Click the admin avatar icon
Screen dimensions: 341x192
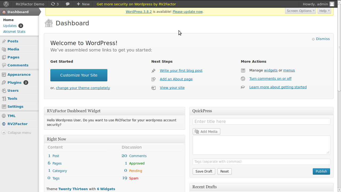pyautogui.click(x=332, y=4)
